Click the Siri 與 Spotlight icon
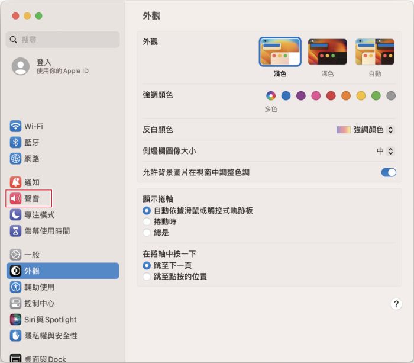The image size is (414, 363). click(15, 319)
